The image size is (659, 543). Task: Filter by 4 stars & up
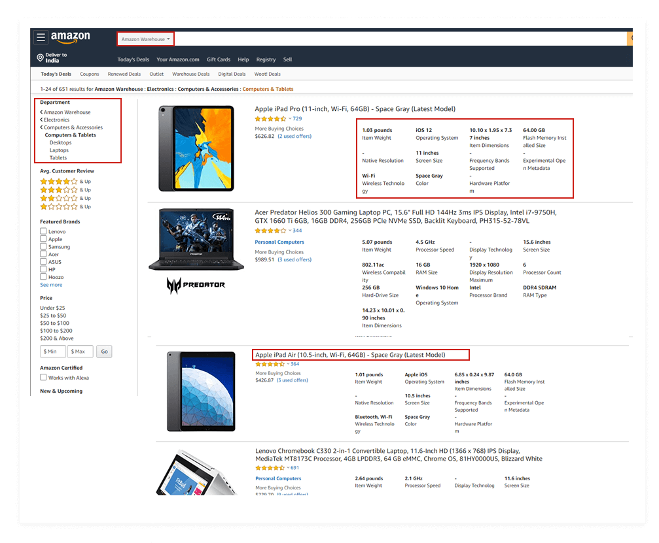[x=65, y=181]
